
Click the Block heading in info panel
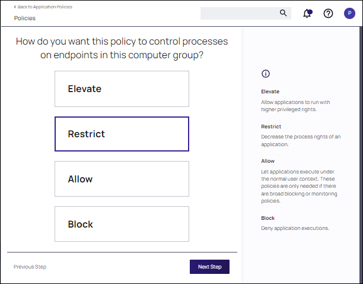268,218
